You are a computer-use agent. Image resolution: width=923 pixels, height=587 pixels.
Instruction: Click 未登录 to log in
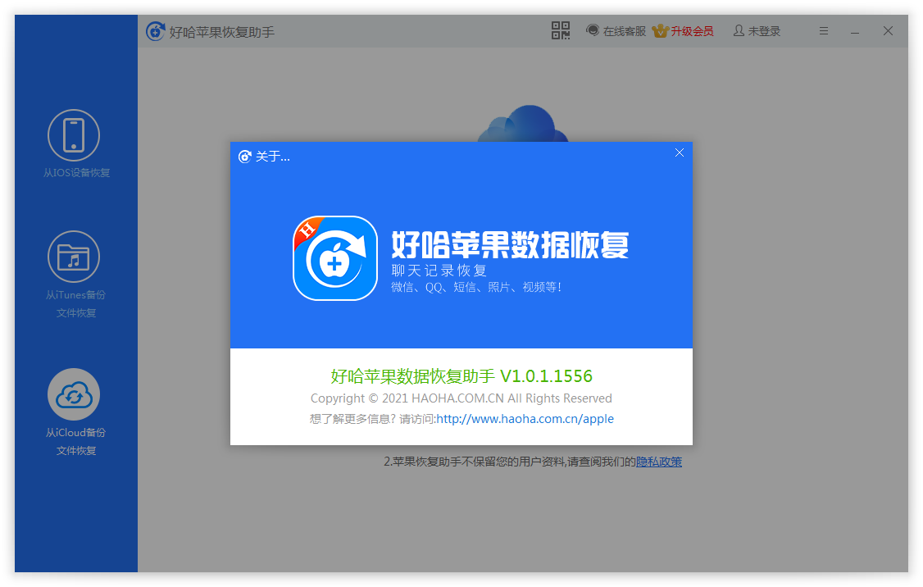click(x=757, y=31)
